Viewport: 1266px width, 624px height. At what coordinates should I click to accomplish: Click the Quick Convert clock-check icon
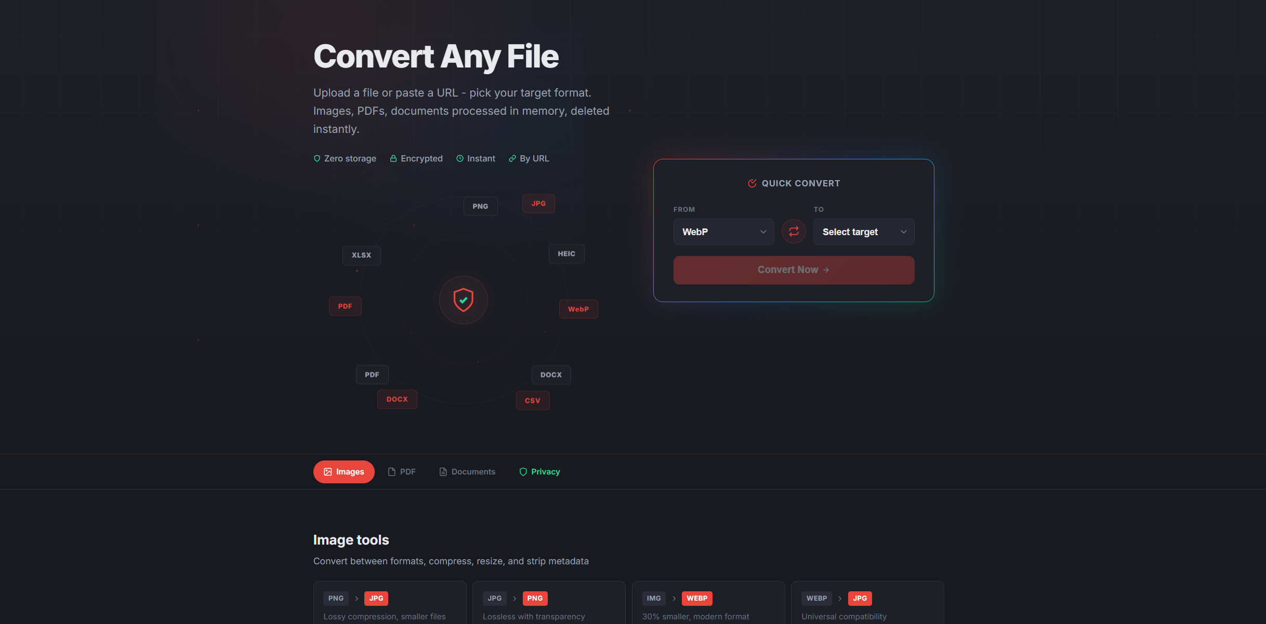[752, 183]
